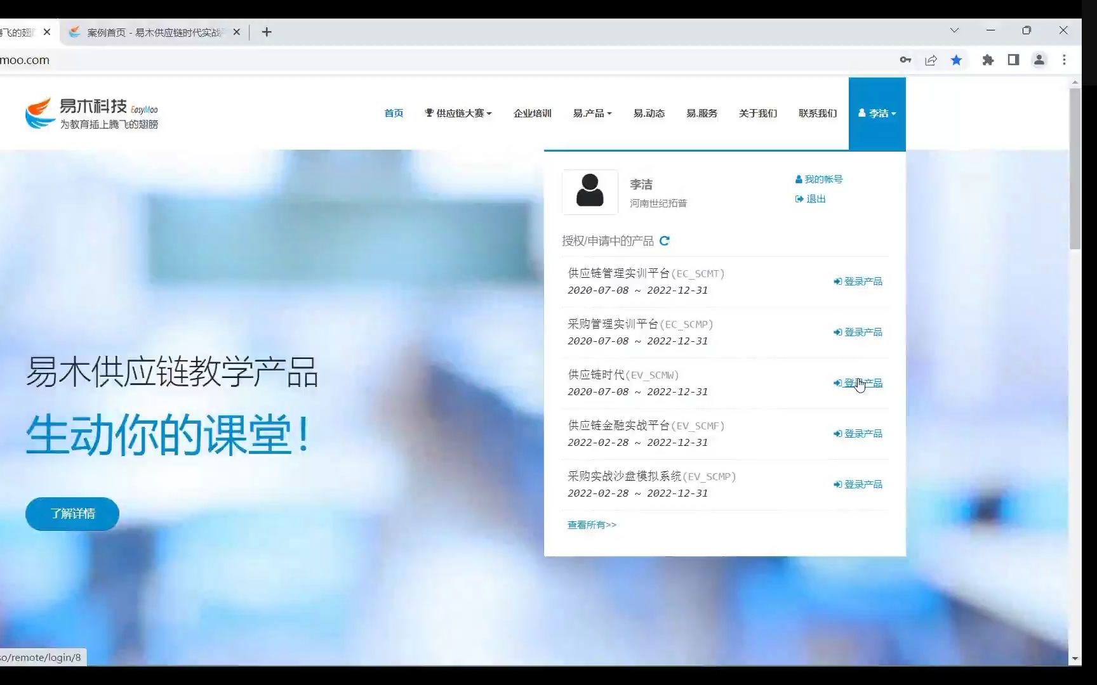
Task: Refresh the 授权/申请中的产品 list icon
Action: (x=665, y=241)
